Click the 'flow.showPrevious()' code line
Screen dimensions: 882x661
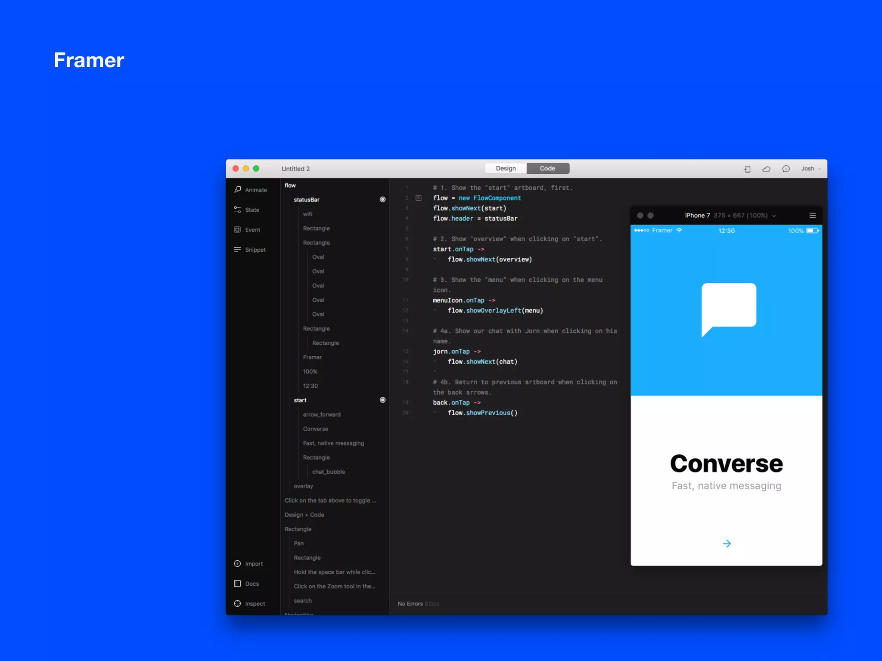483,413
